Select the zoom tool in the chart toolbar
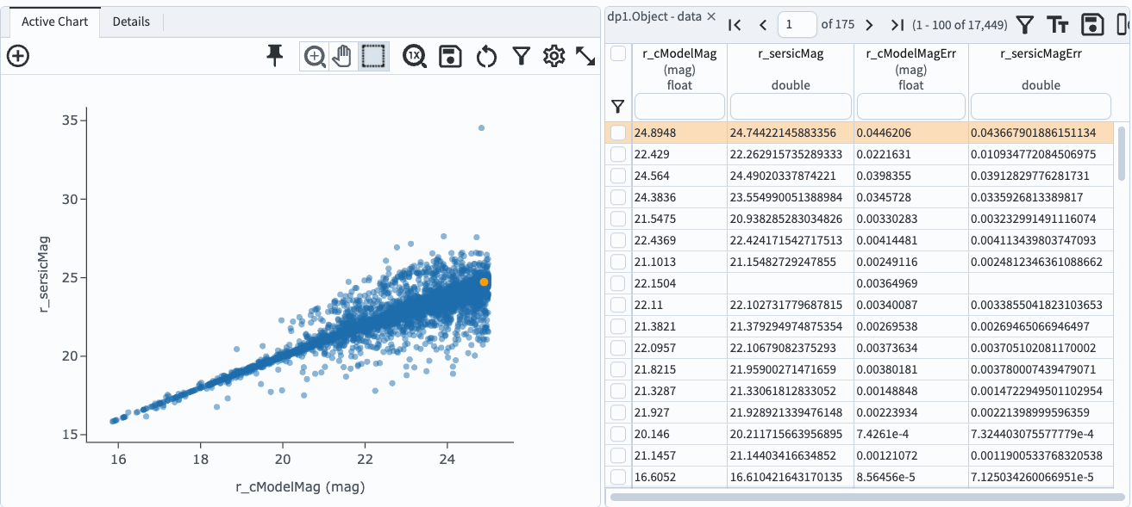 coord(314,57)
